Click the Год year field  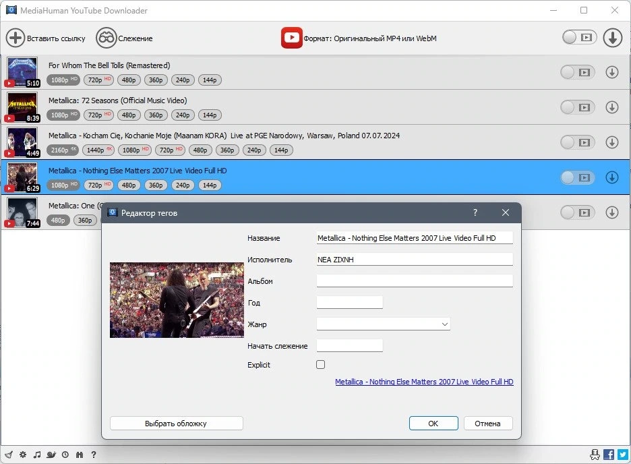point(350,302)
